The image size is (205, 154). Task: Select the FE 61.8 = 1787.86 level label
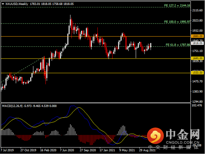tap(178, 45)
